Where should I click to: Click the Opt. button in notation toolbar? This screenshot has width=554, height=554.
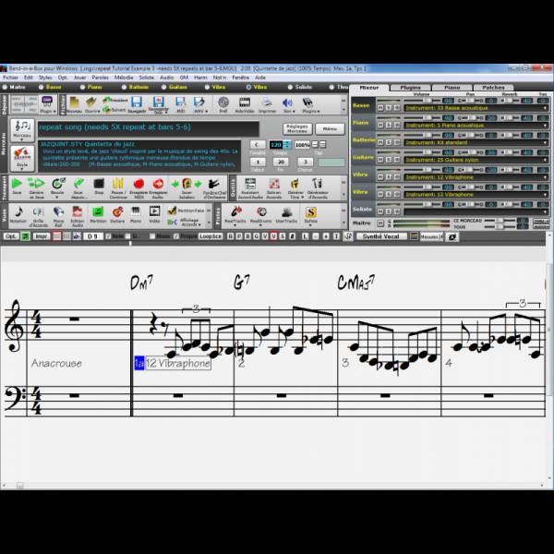pyautogui.click(x=10, y=236)
